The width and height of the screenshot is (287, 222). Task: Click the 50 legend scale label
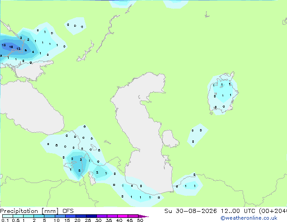click(x=140, y=220)
